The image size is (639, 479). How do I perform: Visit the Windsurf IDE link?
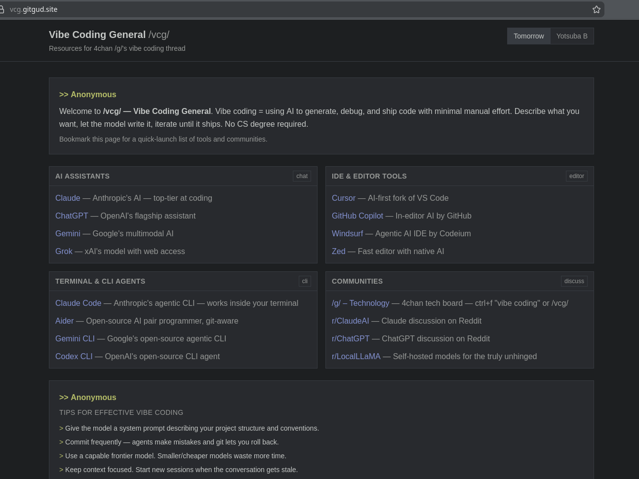347,233
